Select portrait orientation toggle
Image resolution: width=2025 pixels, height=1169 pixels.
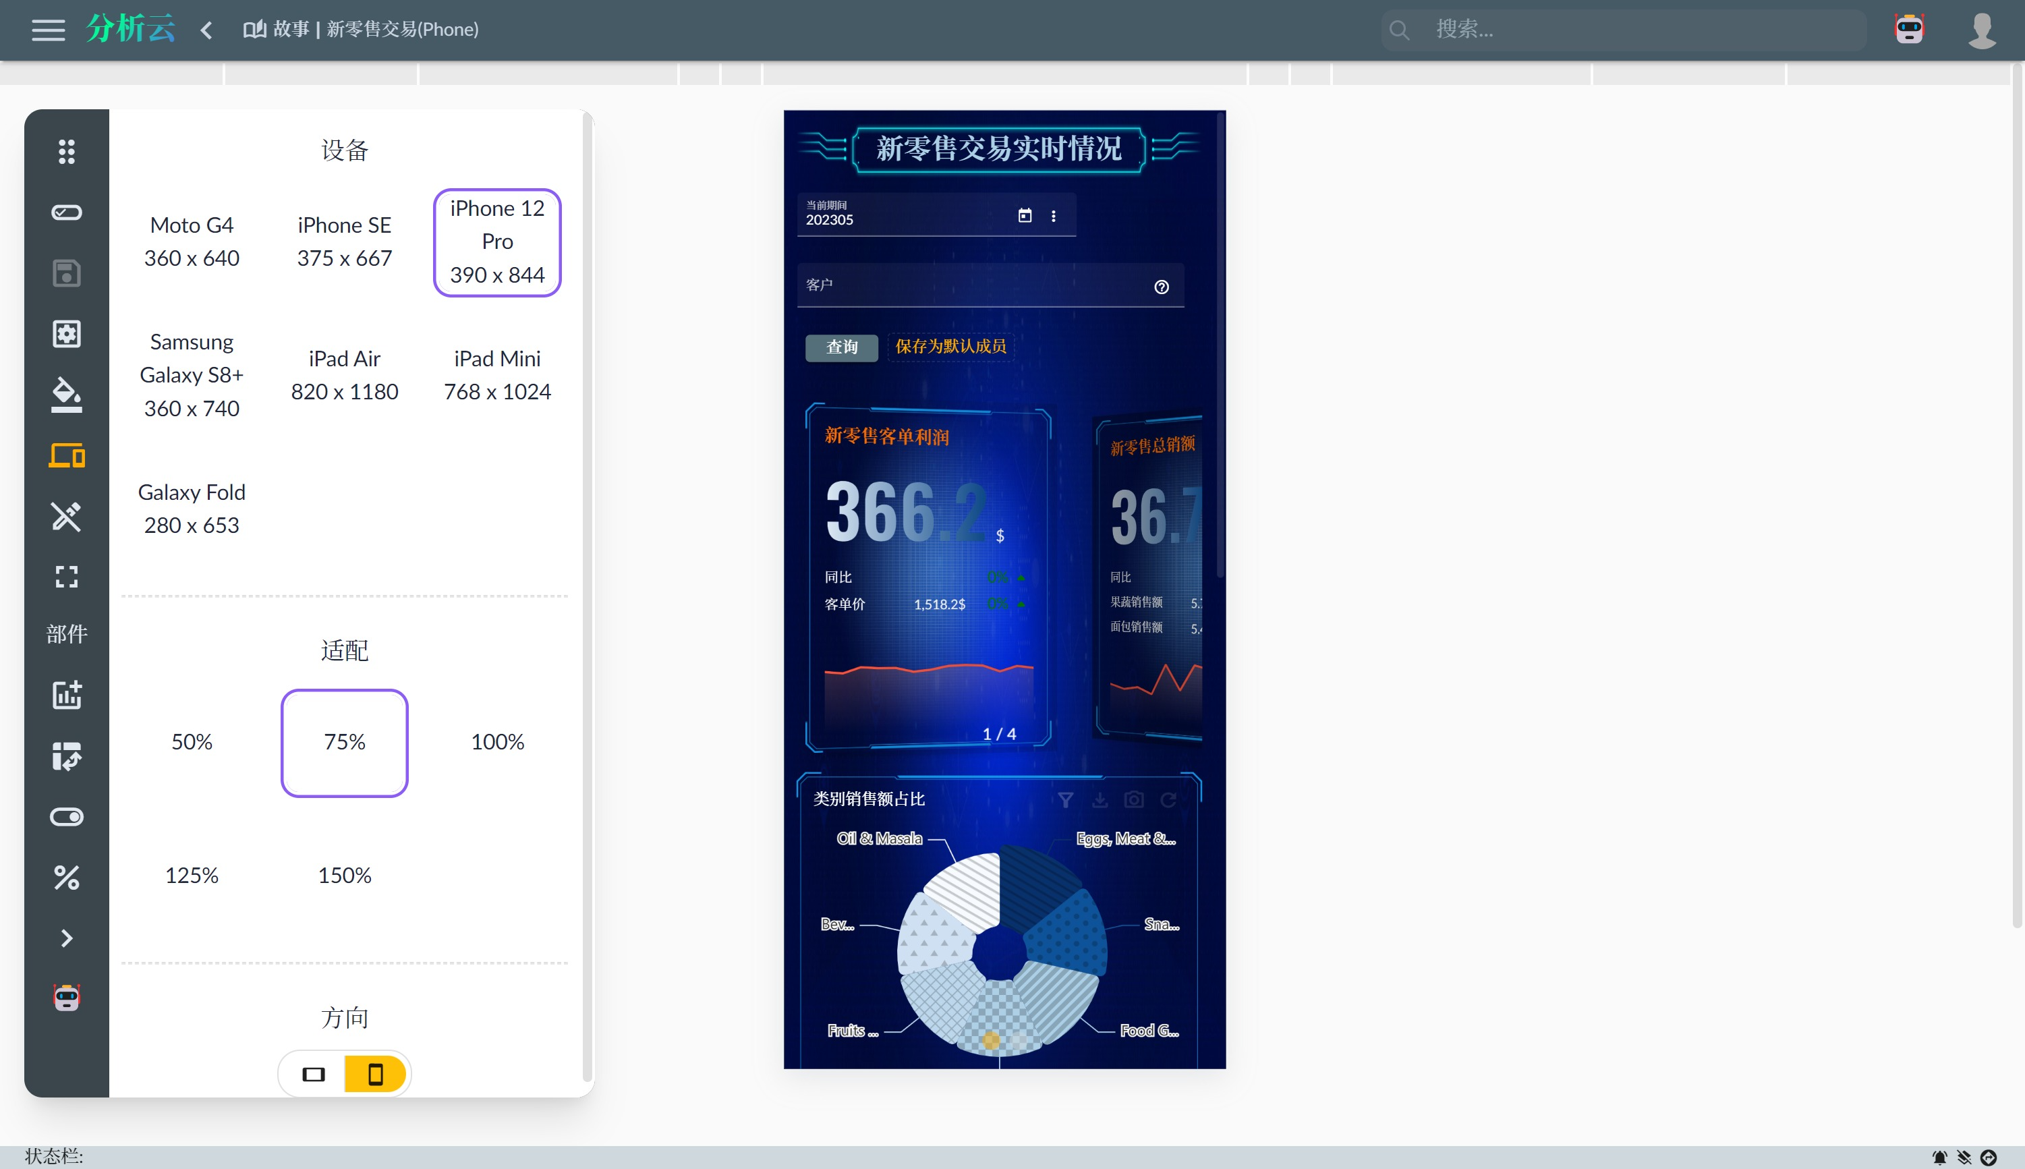[x=375, y=1075]
